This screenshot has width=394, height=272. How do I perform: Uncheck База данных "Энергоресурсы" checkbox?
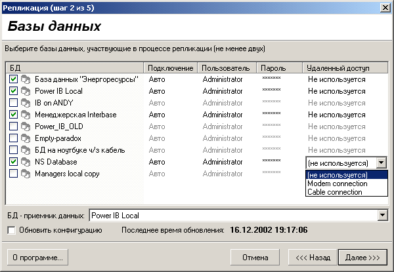tap(13, 79)
